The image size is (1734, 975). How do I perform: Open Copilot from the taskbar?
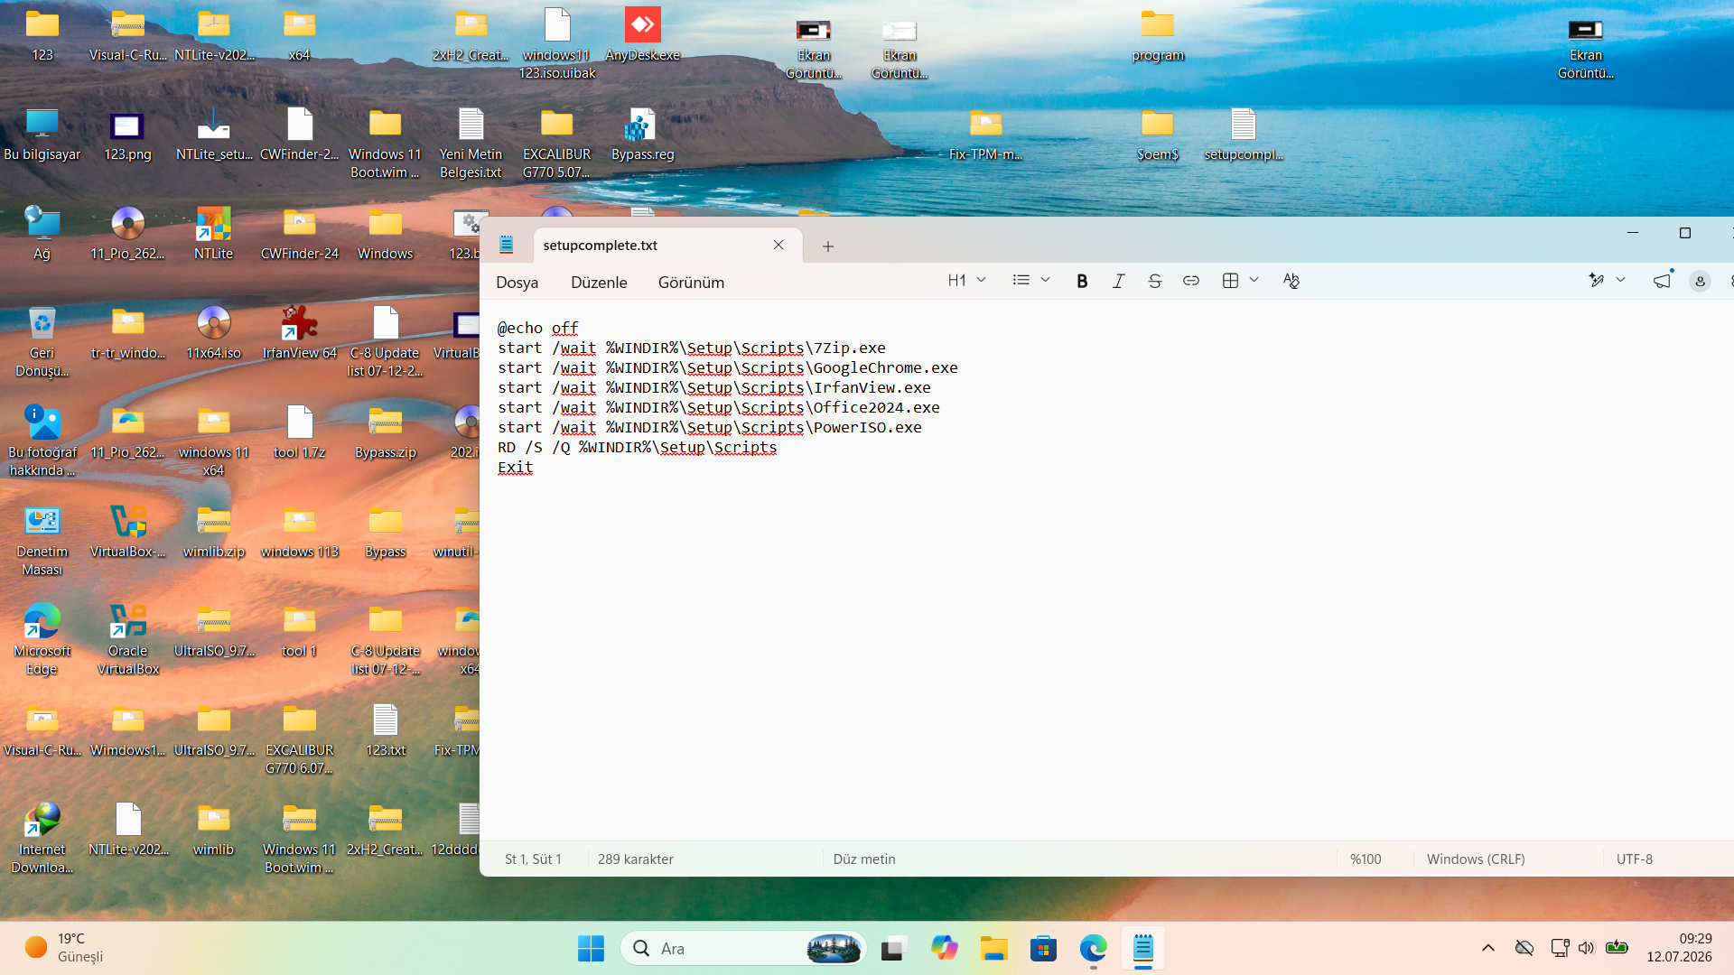944,948
